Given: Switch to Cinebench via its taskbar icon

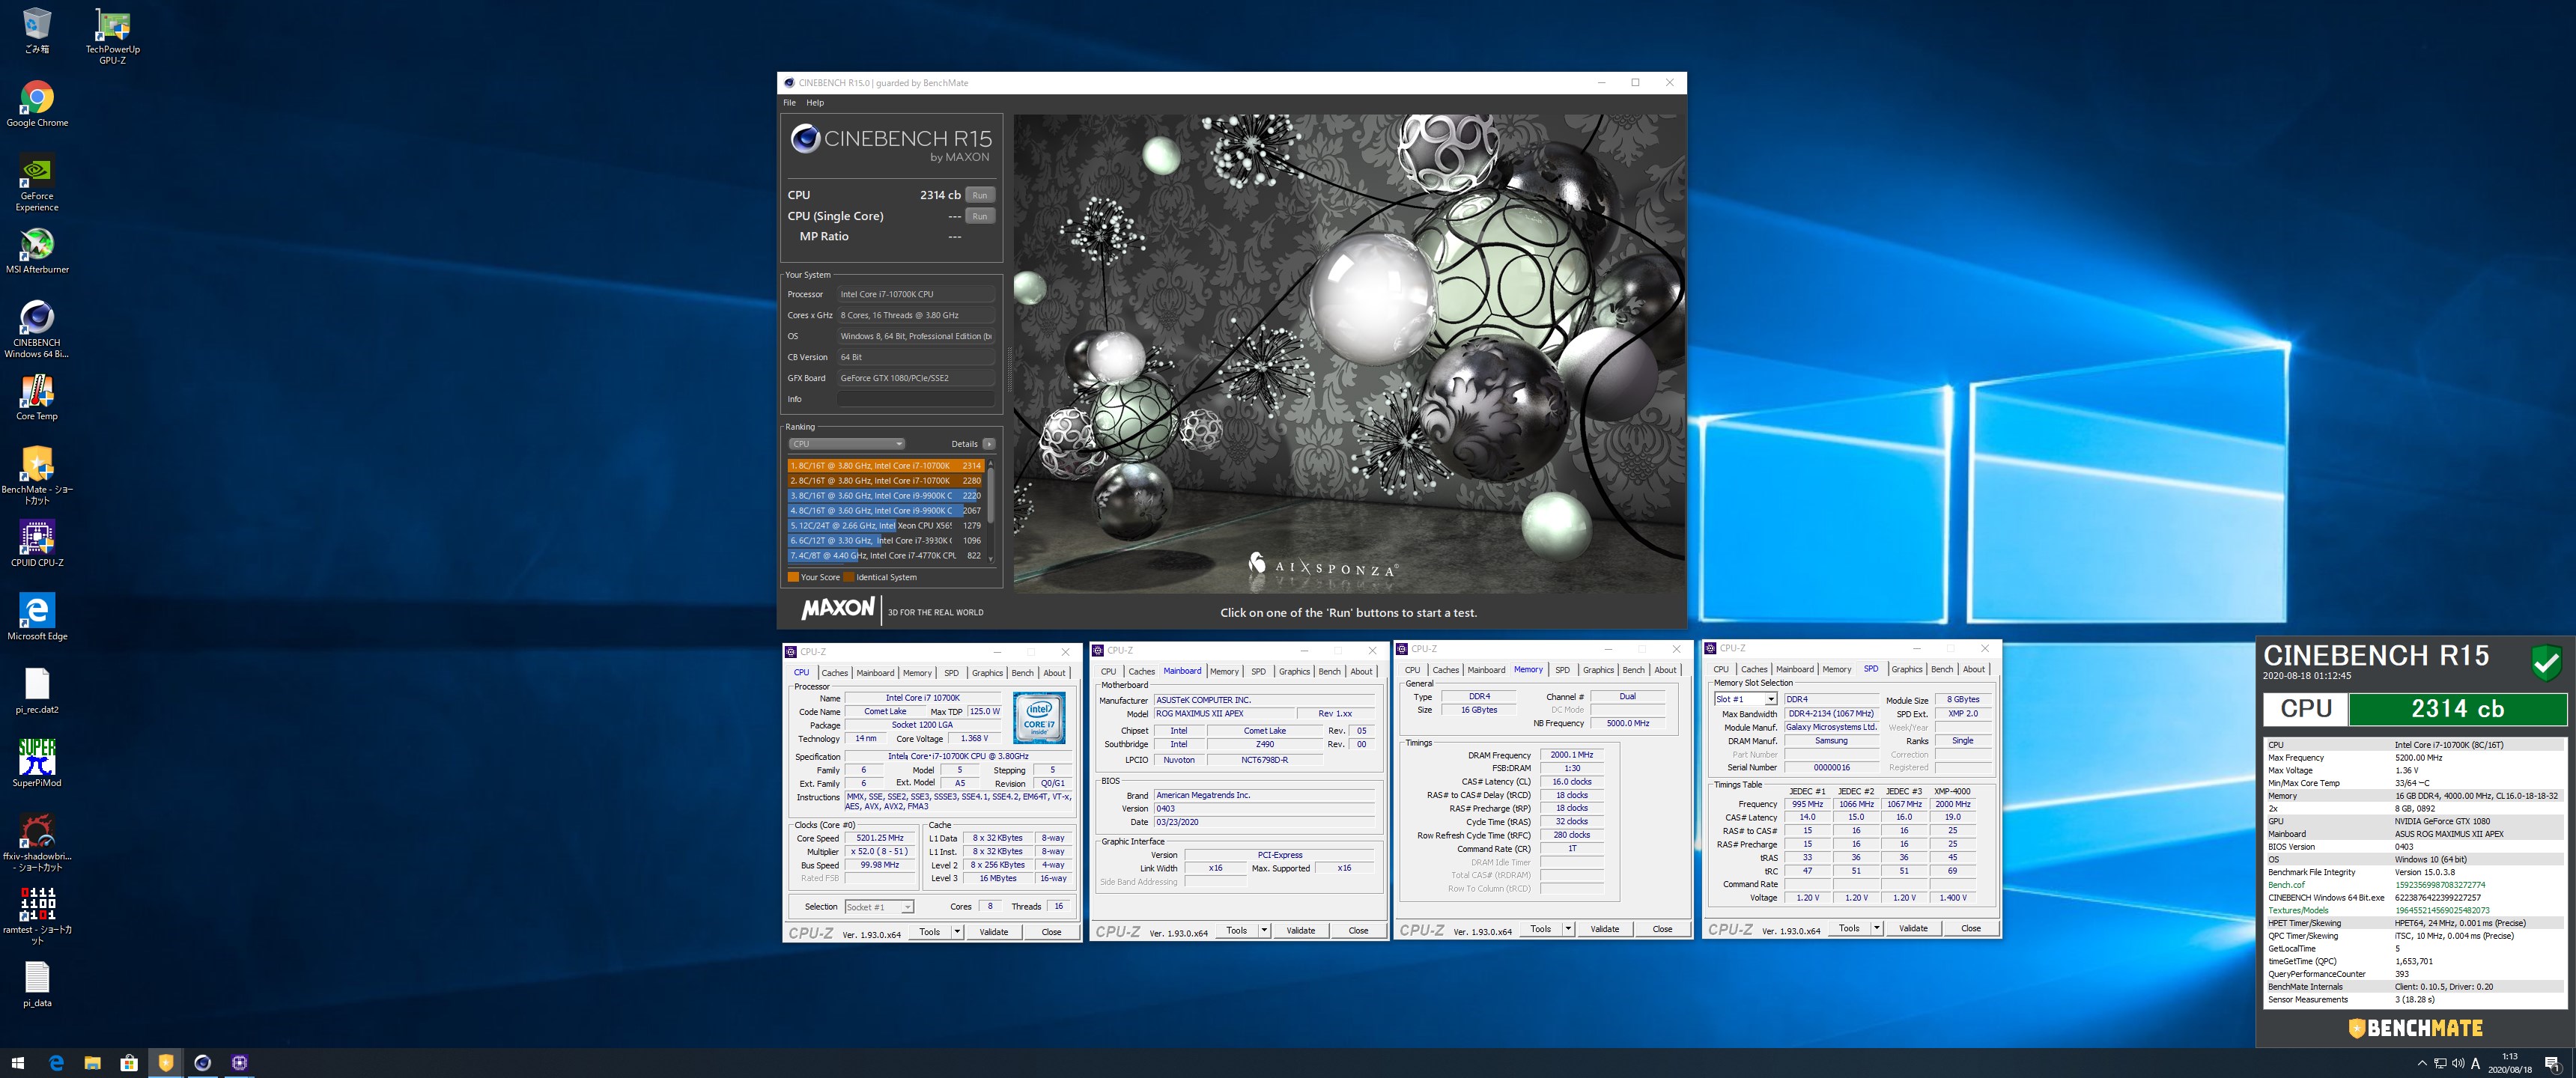Looking at the screenshot, I should click(202, 1062).
